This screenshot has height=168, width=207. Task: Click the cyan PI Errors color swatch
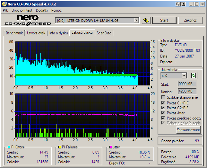coord(9,147)
